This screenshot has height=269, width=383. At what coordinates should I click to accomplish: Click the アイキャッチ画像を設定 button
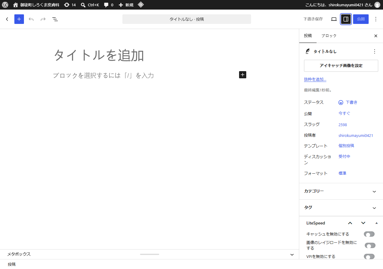click(x=341, y=66)
